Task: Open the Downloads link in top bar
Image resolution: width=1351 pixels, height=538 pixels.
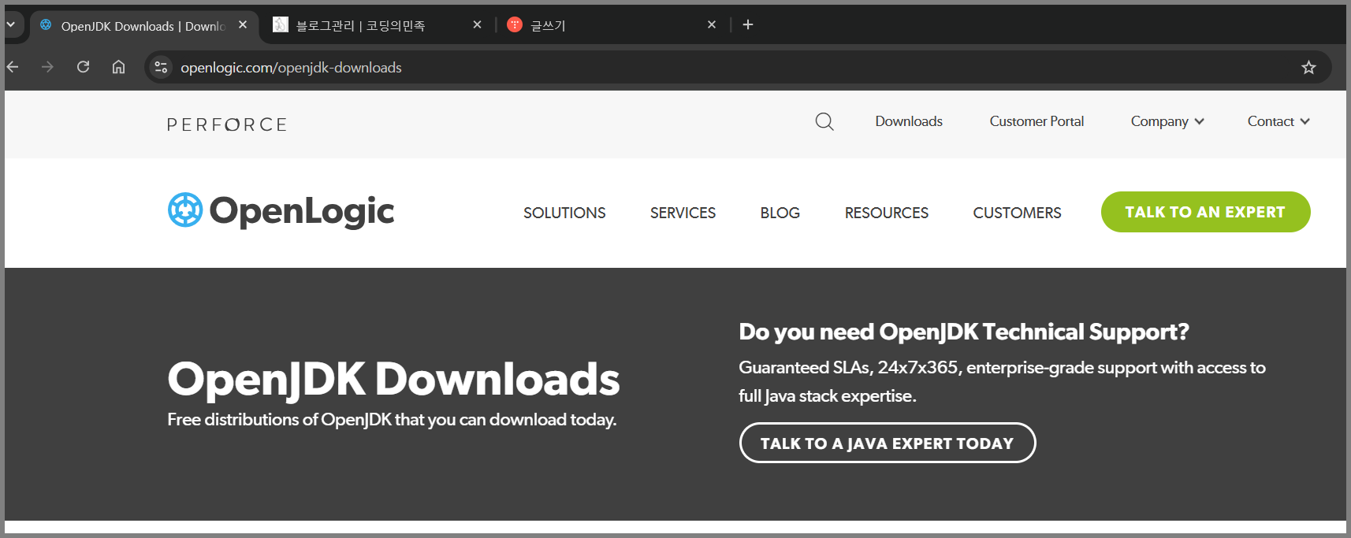Action: (x=909, y=121)
